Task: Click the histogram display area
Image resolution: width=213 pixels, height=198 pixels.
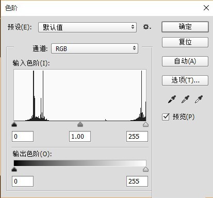Action: [80, 95]
